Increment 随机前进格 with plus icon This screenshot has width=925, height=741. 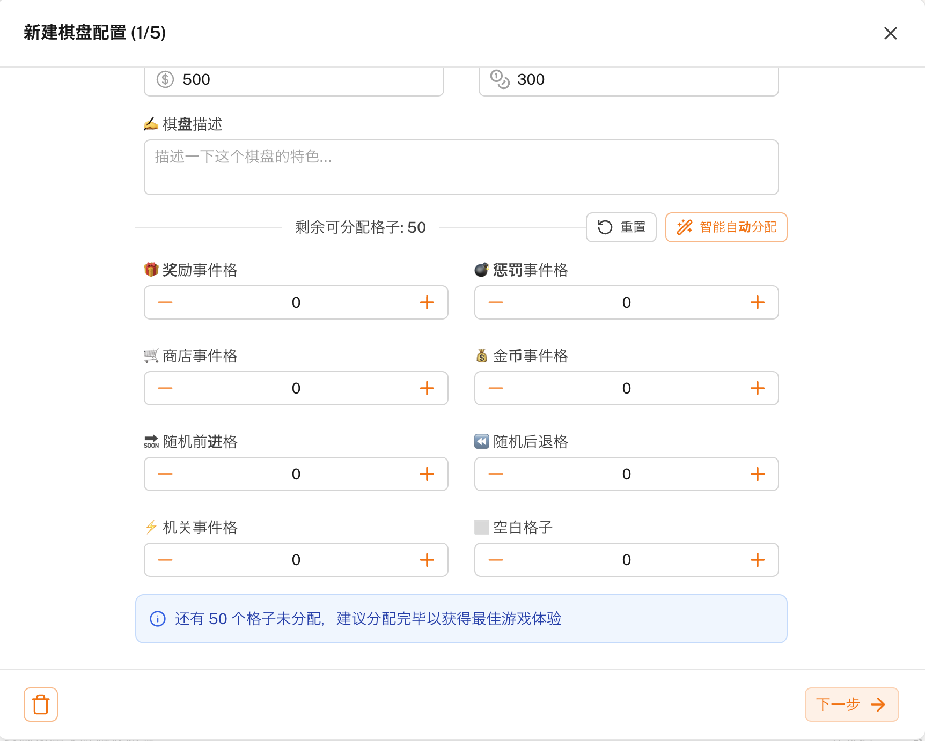[427, 474]
